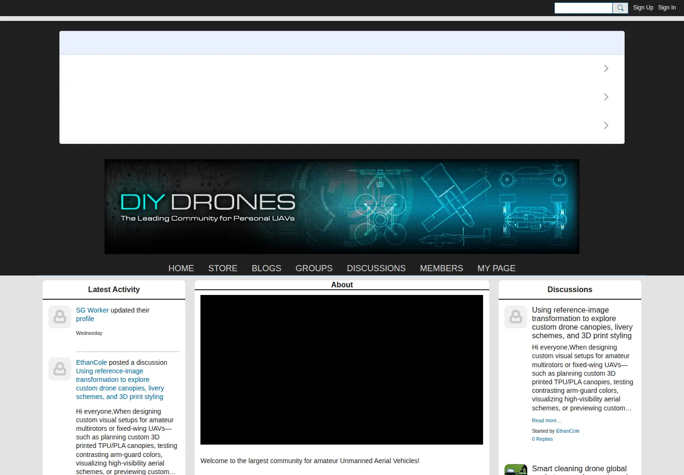This screenshot has width=684, height=475.
Task: Open the reference-image discussion title in Discussions panel
Action: click(582, 323)
